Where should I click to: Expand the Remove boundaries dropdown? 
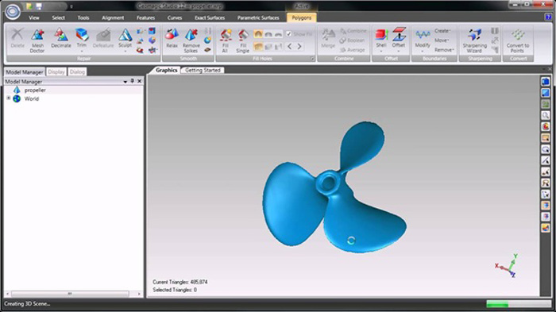pos(444,50)
